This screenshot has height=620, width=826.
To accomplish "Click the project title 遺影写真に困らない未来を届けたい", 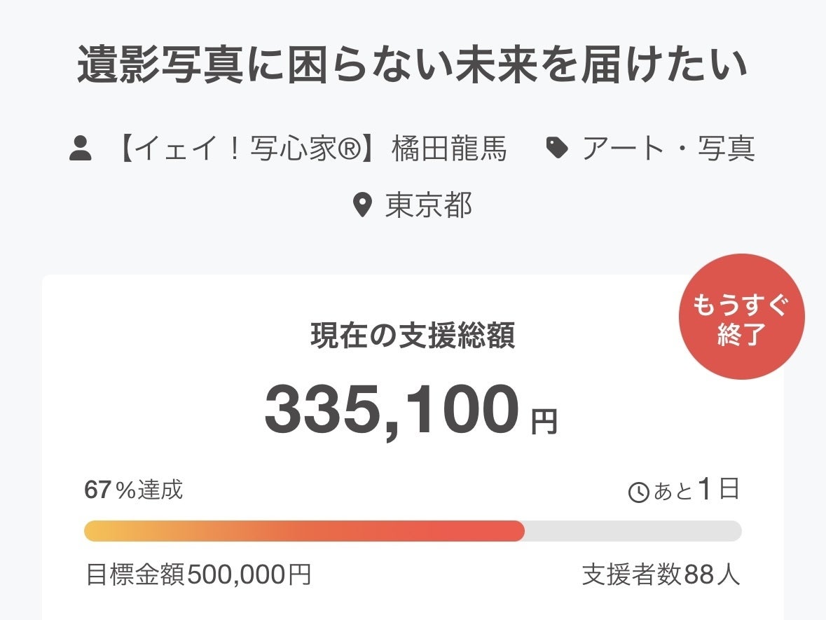I will coord(413,67).
